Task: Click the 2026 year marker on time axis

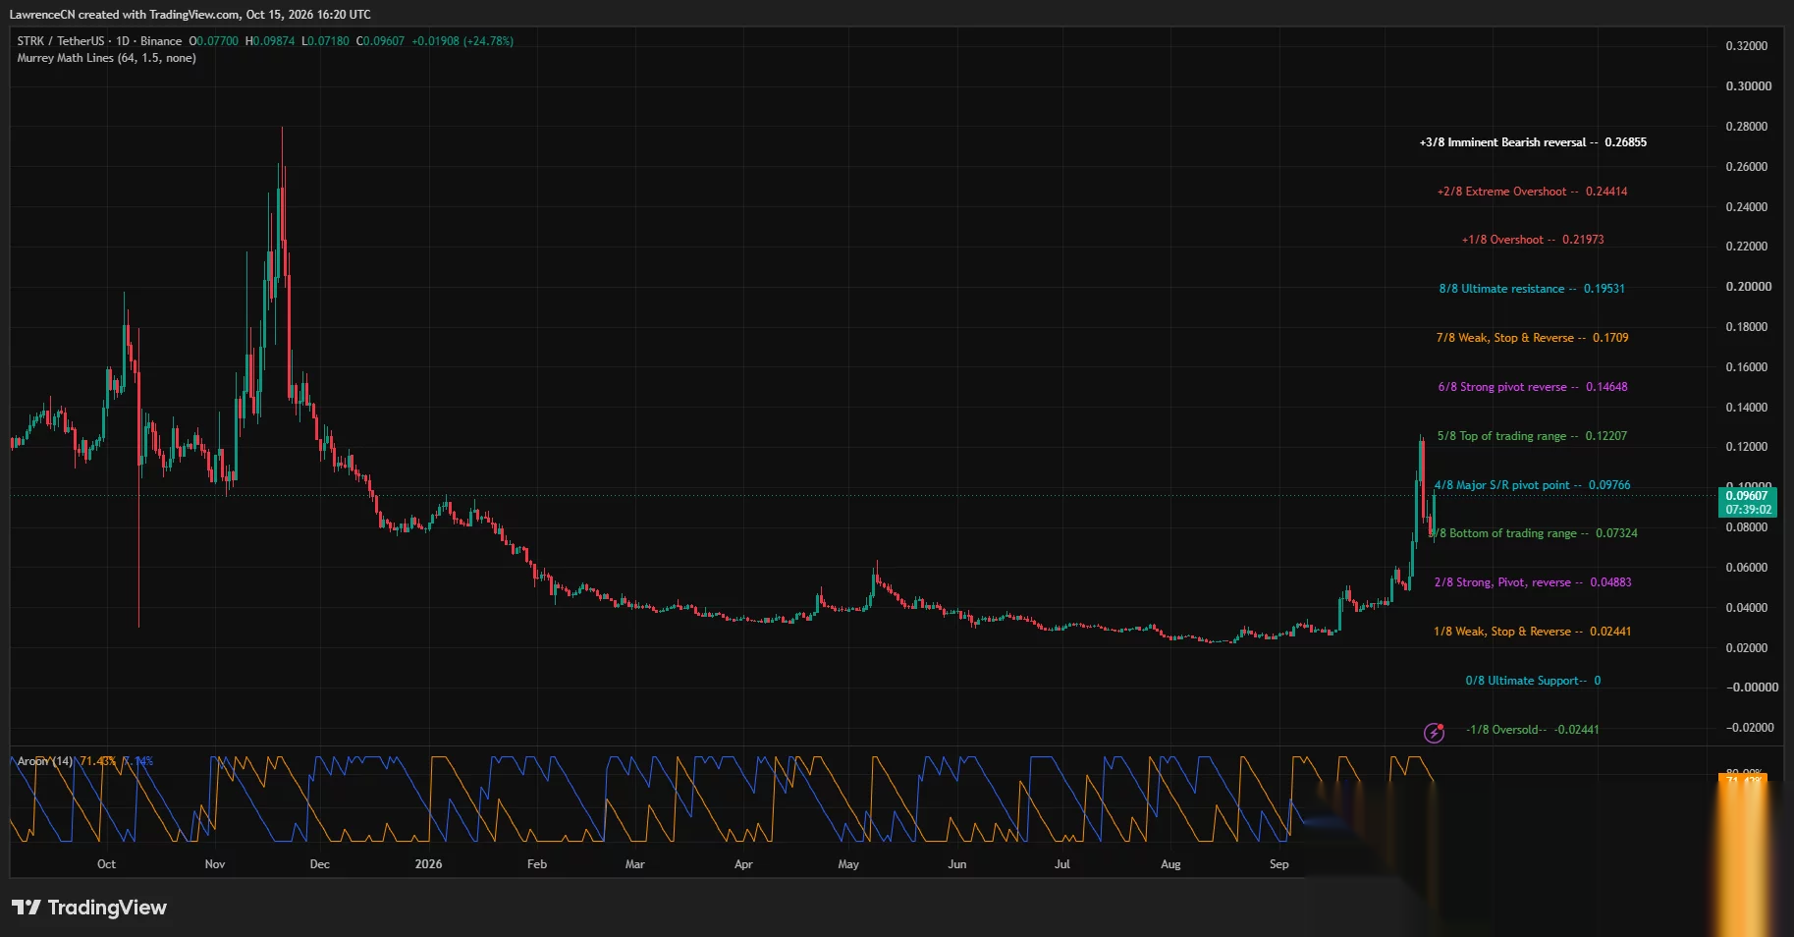Action: (428, 864)
